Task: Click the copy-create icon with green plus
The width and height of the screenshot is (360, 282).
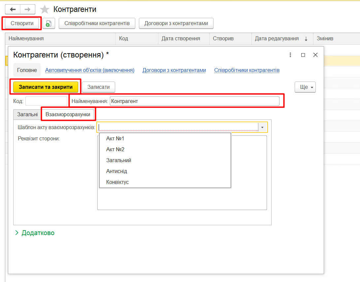Action: point(49,23)
